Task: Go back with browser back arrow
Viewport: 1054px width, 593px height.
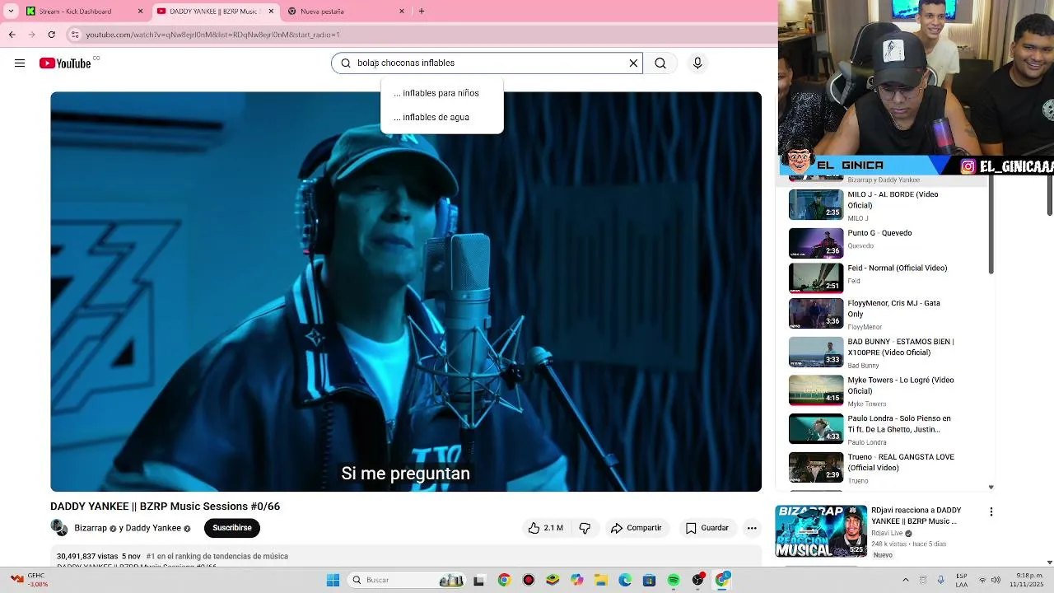Action: 12,35
